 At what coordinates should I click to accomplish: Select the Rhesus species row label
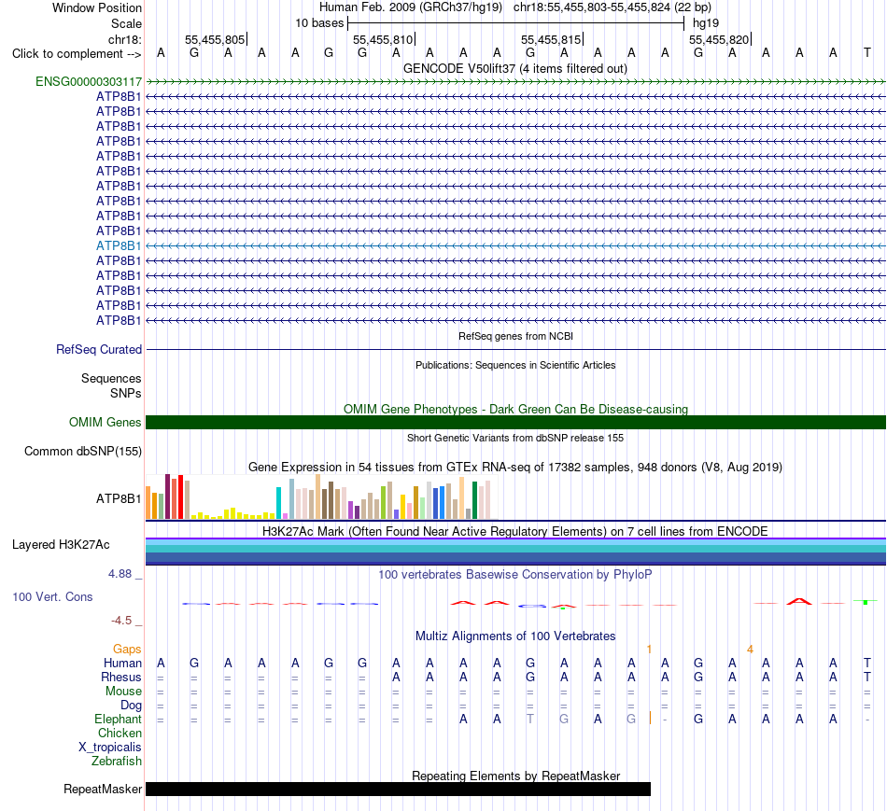point(121,677)
